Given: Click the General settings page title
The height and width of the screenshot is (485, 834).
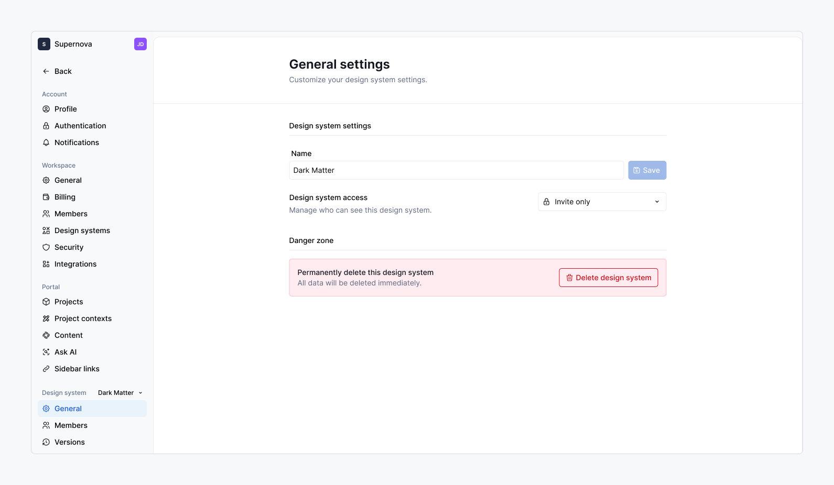Looking at the screenshot, I should tap(340, 64).
